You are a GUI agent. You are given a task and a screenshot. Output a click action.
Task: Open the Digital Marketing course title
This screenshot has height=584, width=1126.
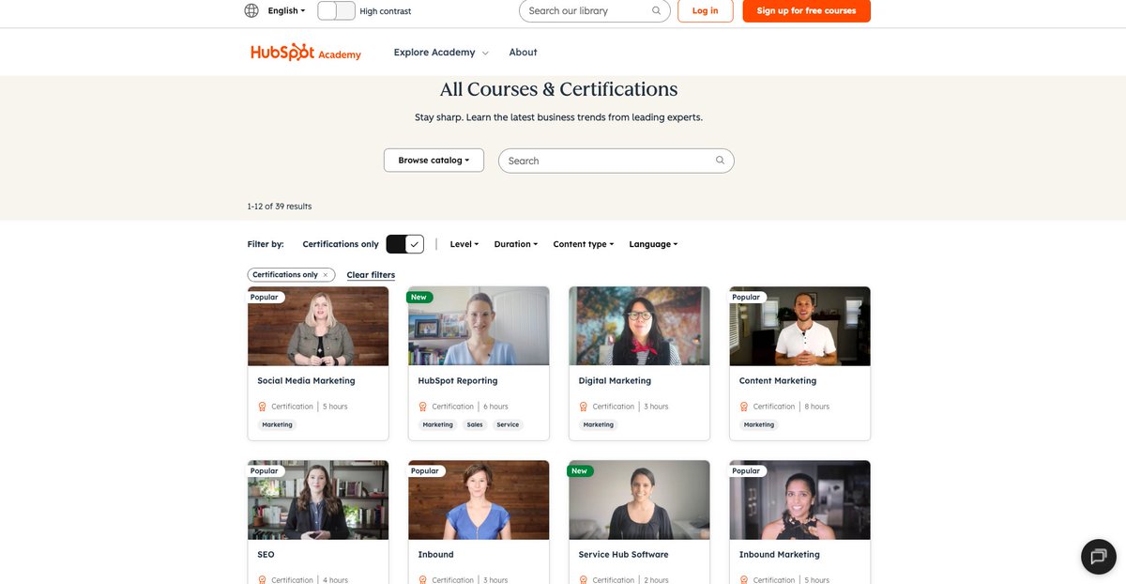[615, 381]
